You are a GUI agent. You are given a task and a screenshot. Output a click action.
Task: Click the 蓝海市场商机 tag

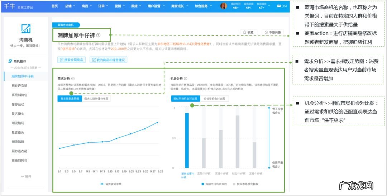66,25
